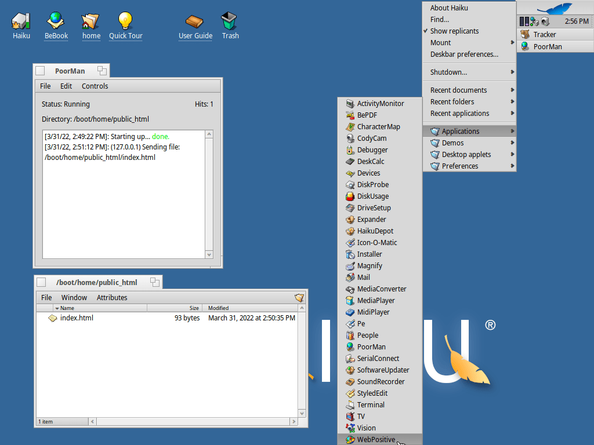Switch to Tracker in the Deskbar
Screen dimensions: 594x445
click(555, 34)
